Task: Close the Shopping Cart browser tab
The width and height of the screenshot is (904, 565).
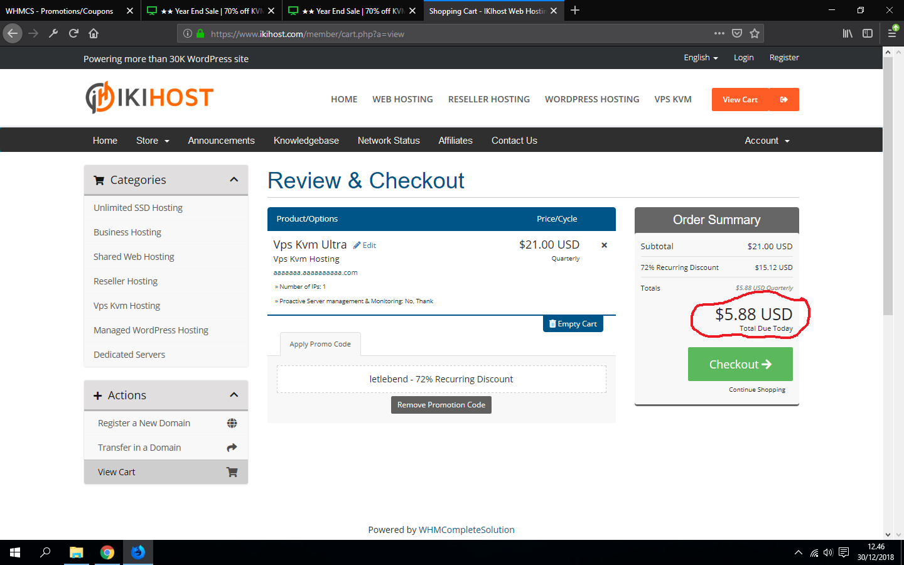Action: (x=554, y=11)
